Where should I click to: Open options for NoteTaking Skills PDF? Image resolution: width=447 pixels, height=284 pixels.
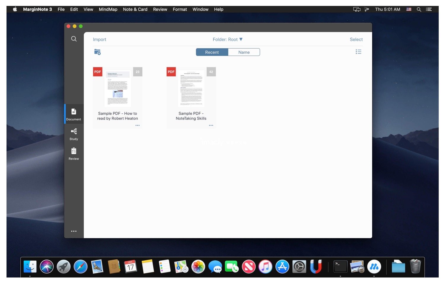(x=211, y=125)
